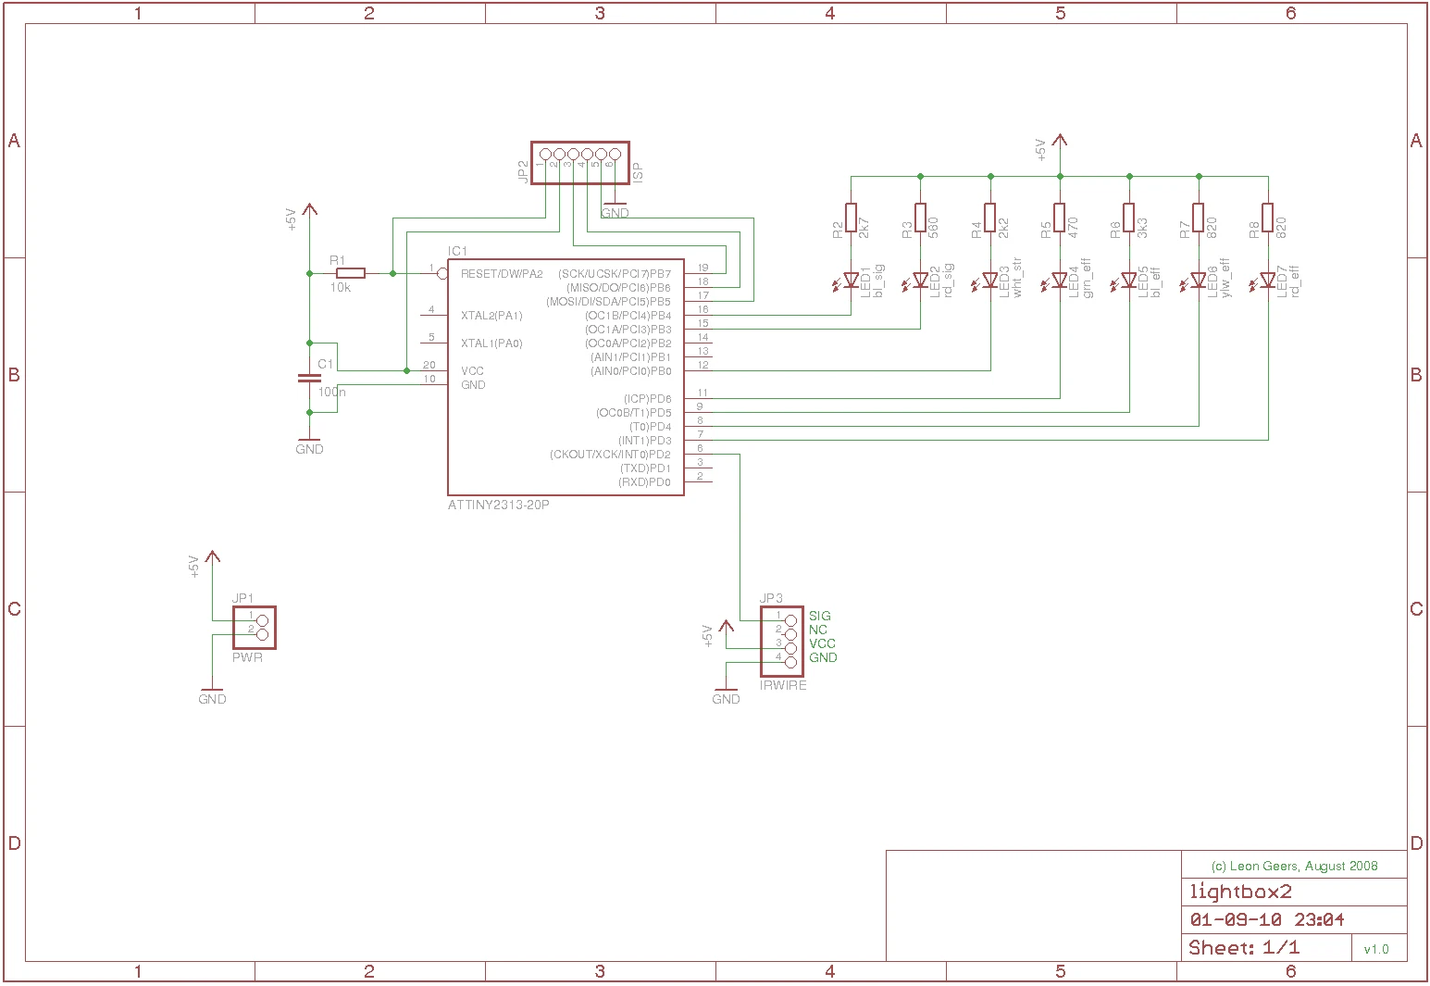Click the PWR label below JP1

pos(247,657)
